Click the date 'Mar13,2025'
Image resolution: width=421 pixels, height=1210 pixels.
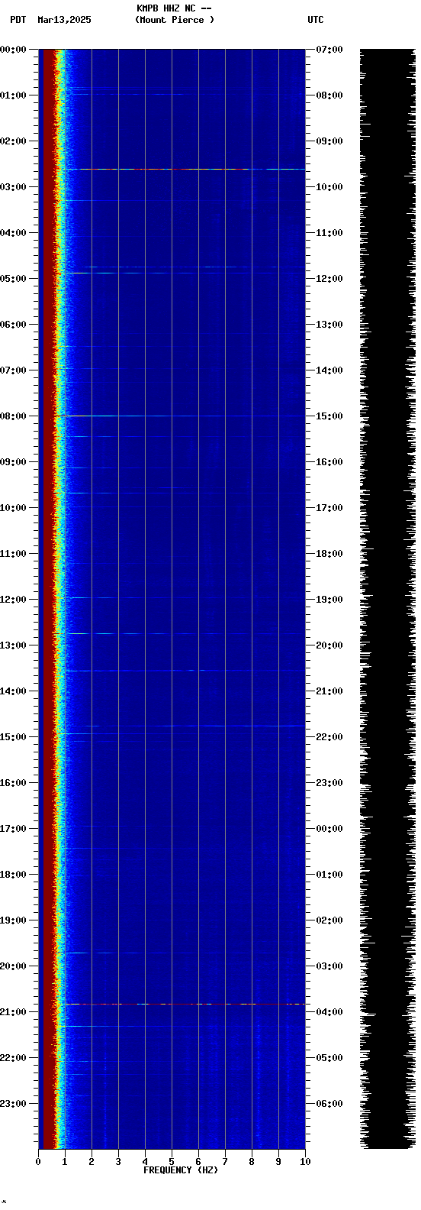[x=64, y=20]
